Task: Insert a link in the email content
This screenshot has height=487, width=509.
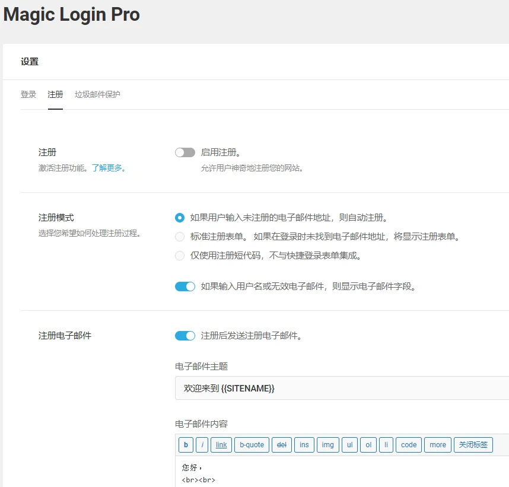Action: tap(221, 445)
